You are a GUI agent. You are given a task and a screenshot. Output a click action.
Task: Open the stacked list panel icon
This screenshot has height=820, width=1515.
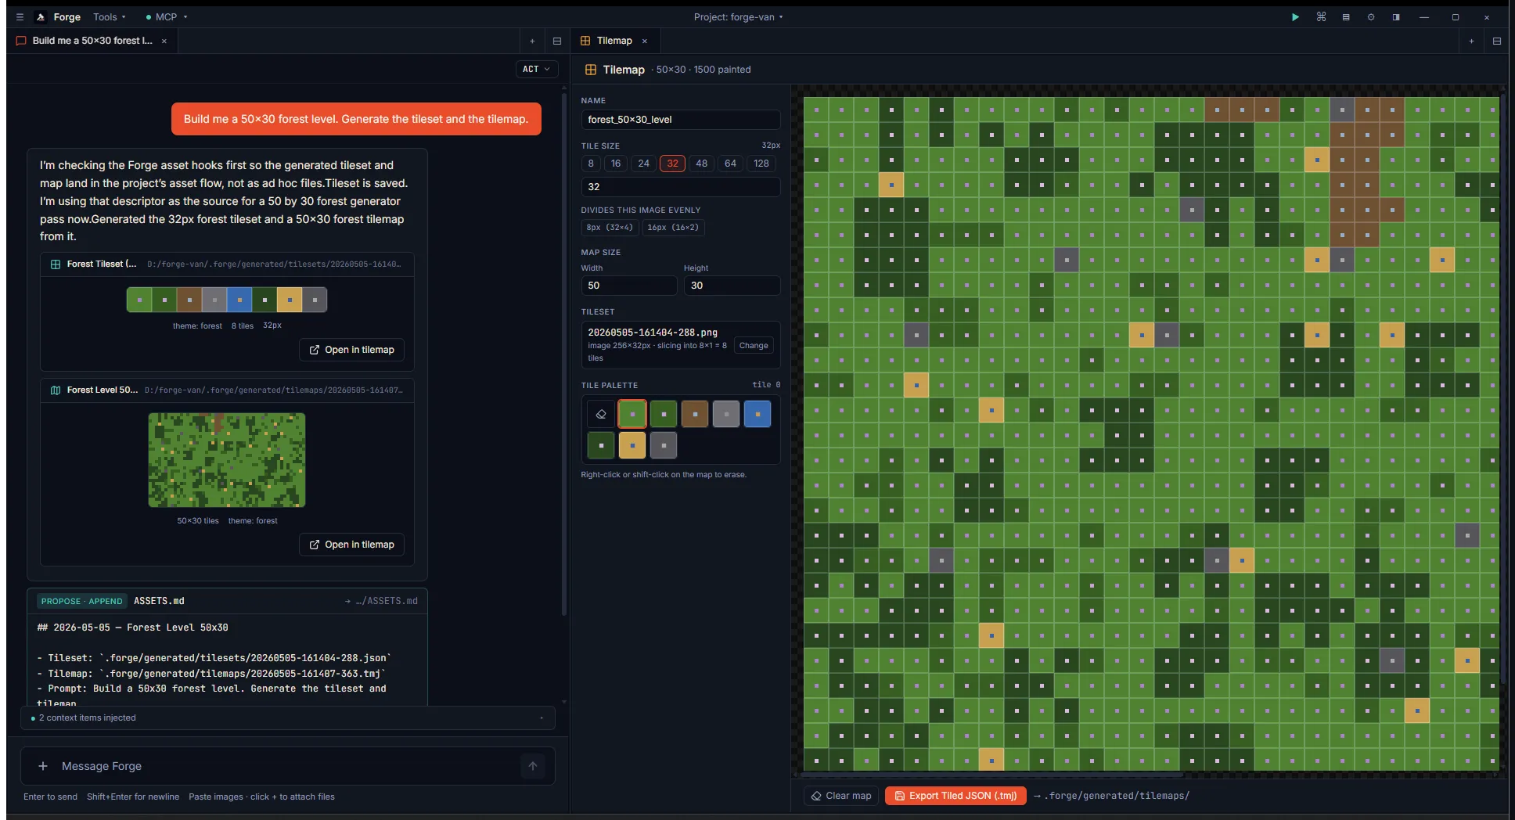tap(1346, 16)
